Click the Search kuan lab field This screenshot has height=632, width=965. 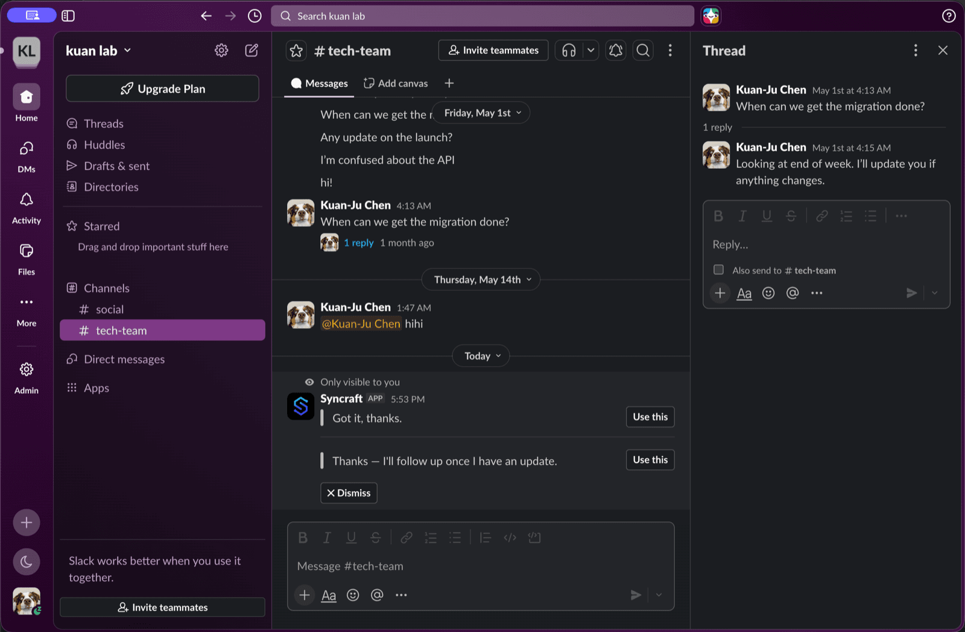482,16
